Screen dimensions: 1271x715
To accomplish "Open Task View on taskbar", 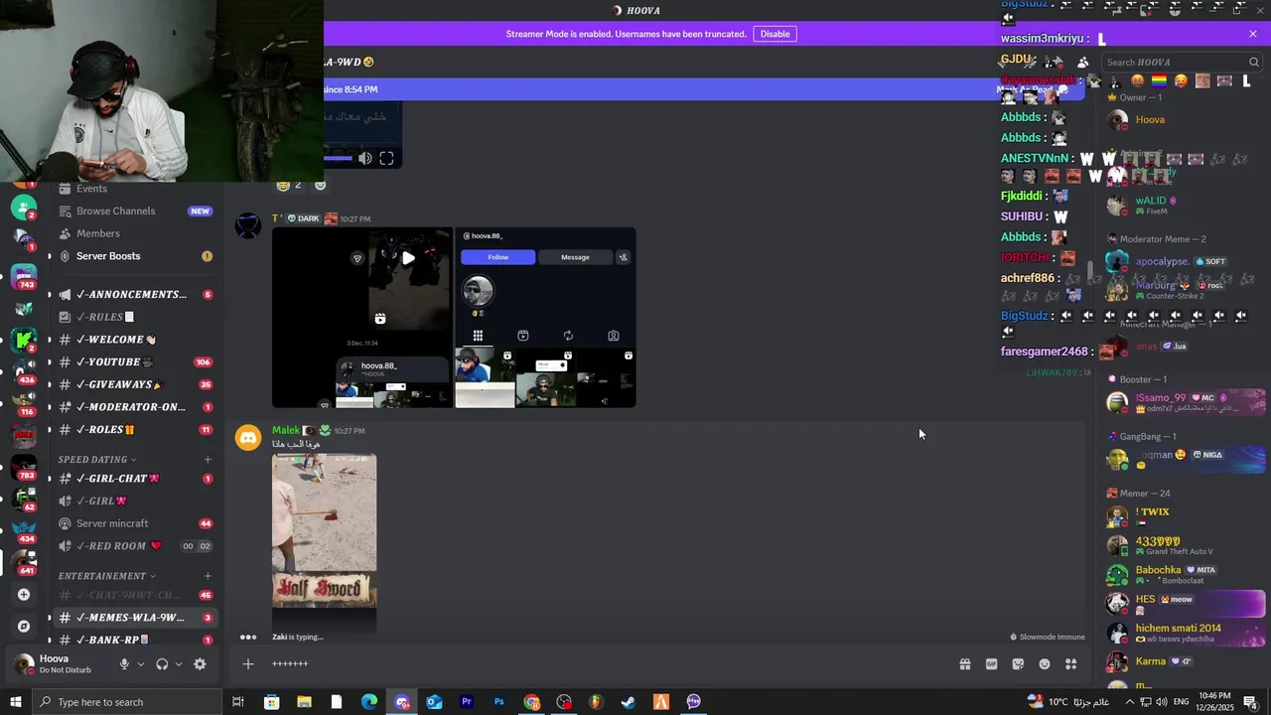I will 238,702.
